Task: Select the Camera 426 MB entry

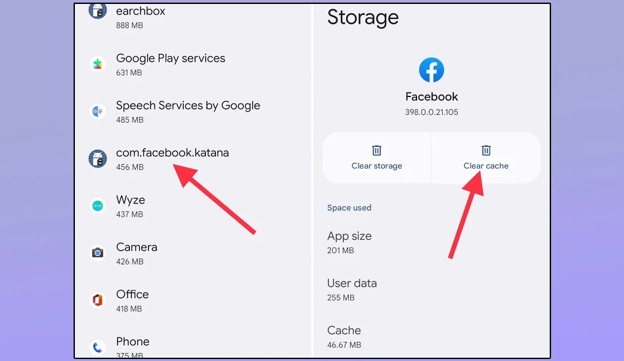Action: (193, 253)
